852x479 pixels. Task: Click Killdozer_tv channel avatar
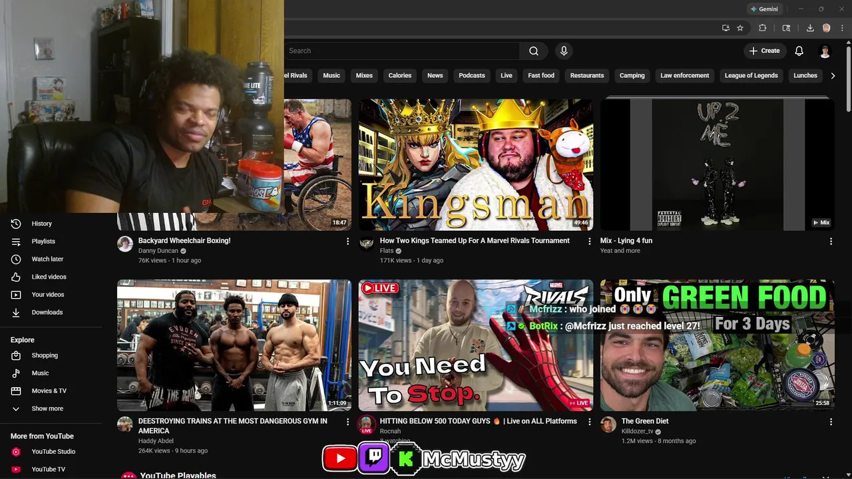(608, 424)
